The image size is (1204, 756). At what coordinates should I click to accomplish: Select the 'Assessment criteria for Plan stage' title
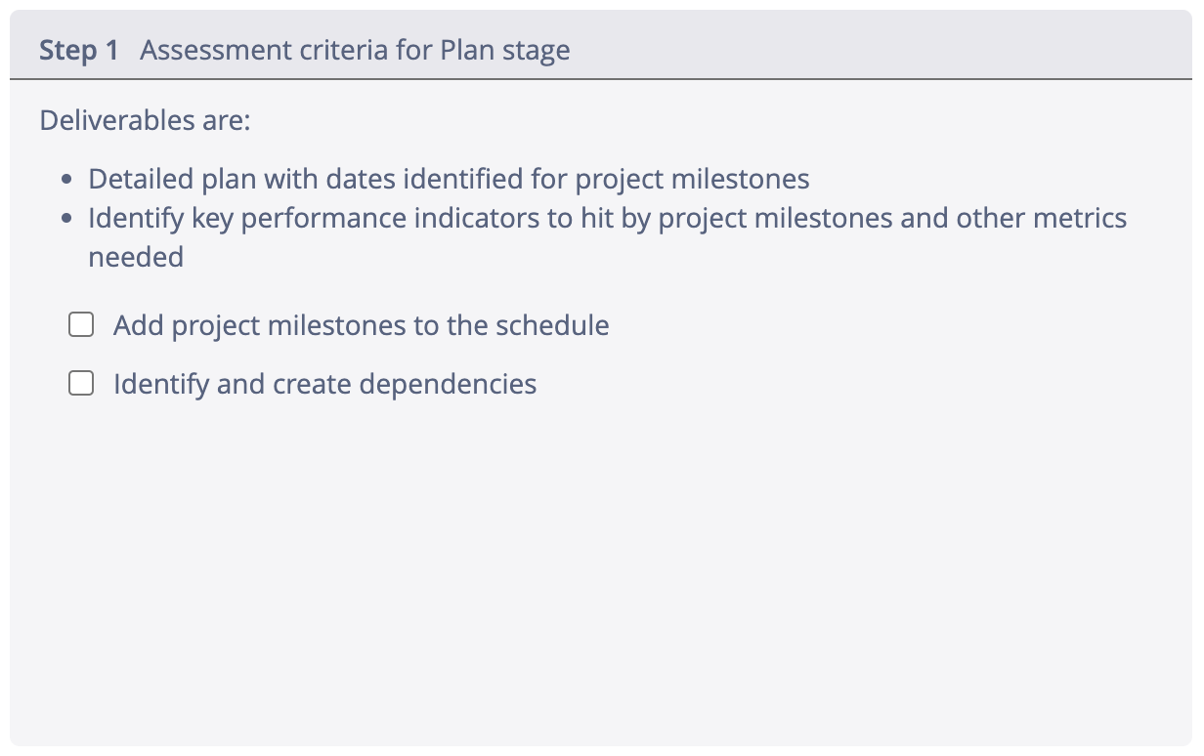click(355, 51)
